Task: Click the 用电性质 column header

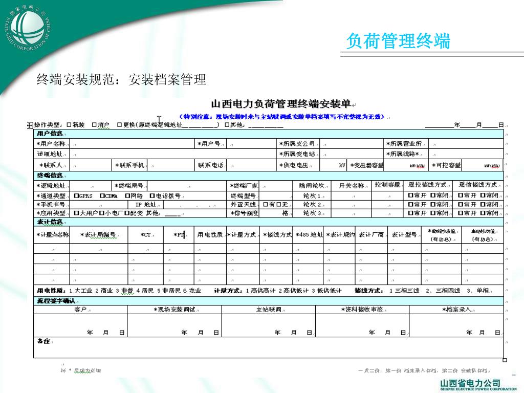Action: tap(210, 234)
